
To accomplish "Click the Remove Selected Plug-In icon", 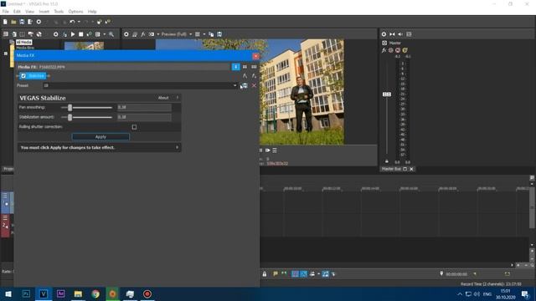I will click(254, 76).
